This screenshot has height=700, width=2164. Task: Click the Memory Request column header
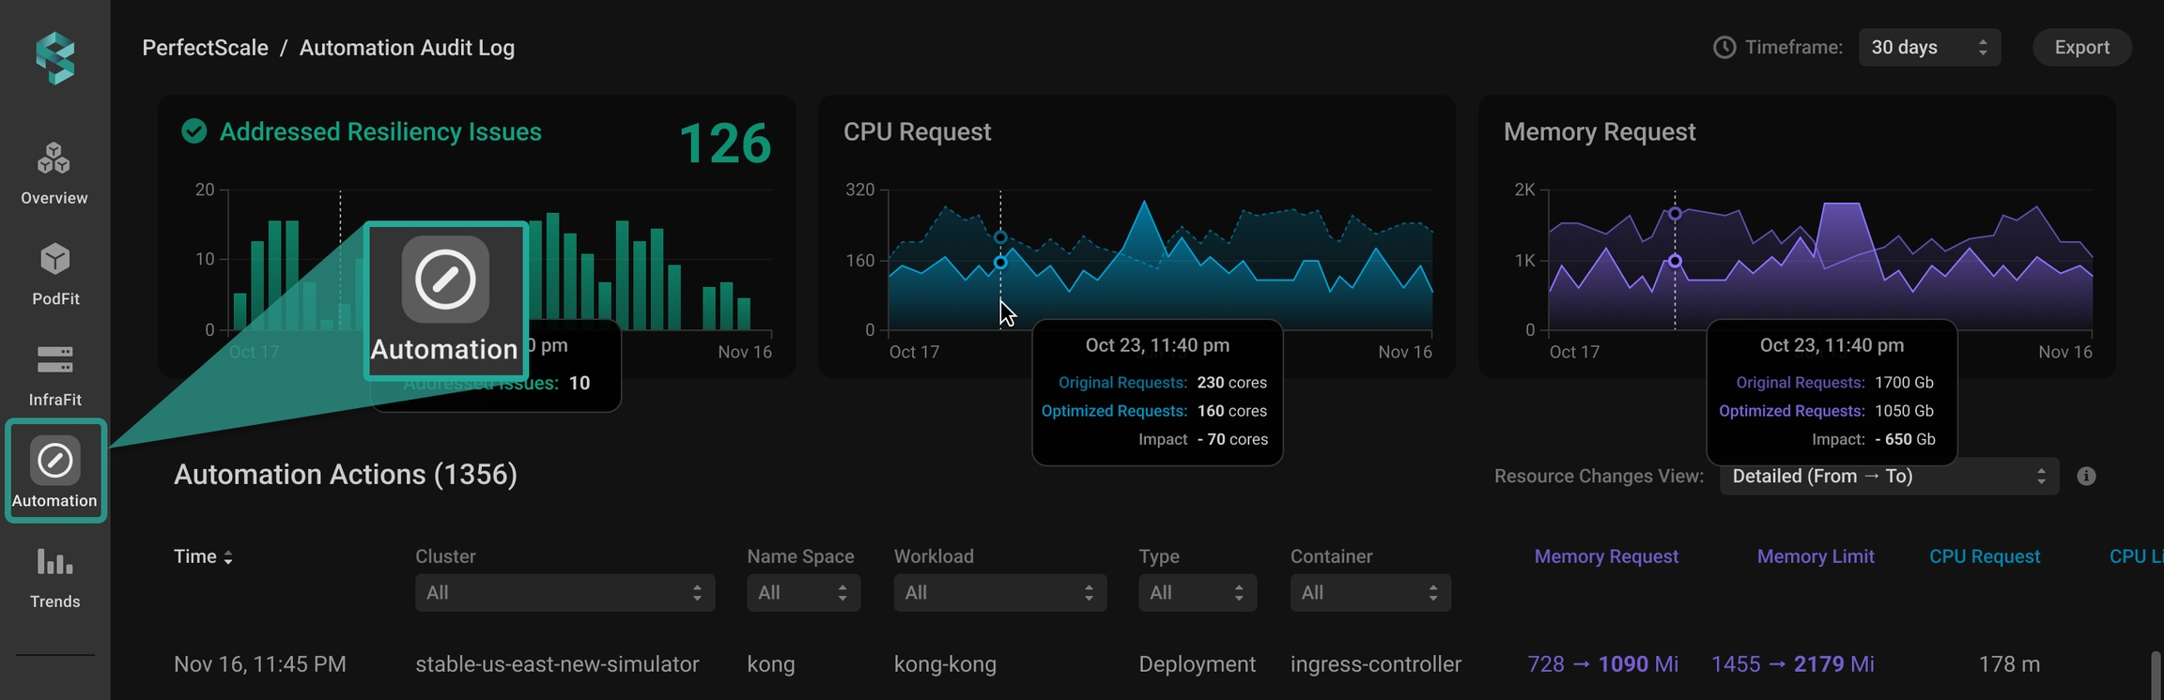pos(1605,557)
